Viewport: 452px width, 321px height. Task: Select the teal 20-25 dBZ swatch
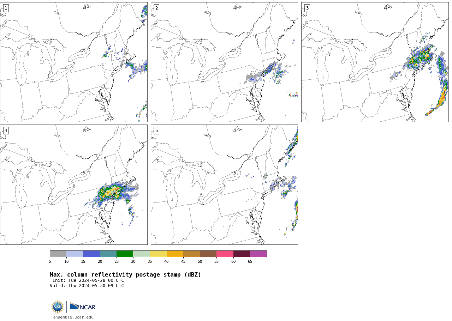pos(108,254)
